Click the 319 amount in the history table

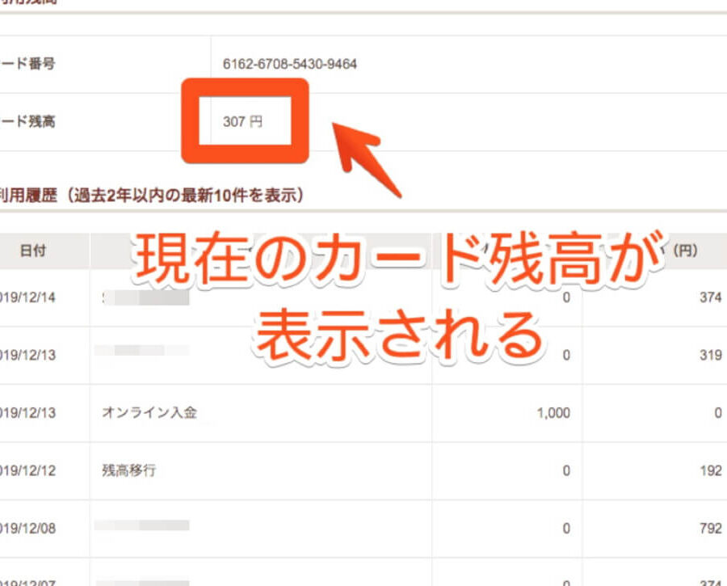pyautogui.click(x=710, y=355)
